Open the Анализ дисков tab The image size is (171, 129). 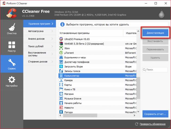click(x=39, y=39)
